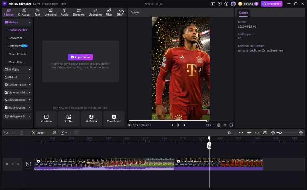Switch to the KI-Avatar toolbar tab

[x=24, y=12]
